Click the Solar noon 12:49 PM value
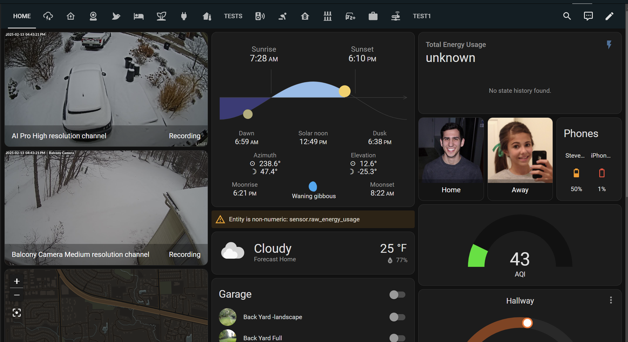The image size is (628, 342). tap(313, 142)
